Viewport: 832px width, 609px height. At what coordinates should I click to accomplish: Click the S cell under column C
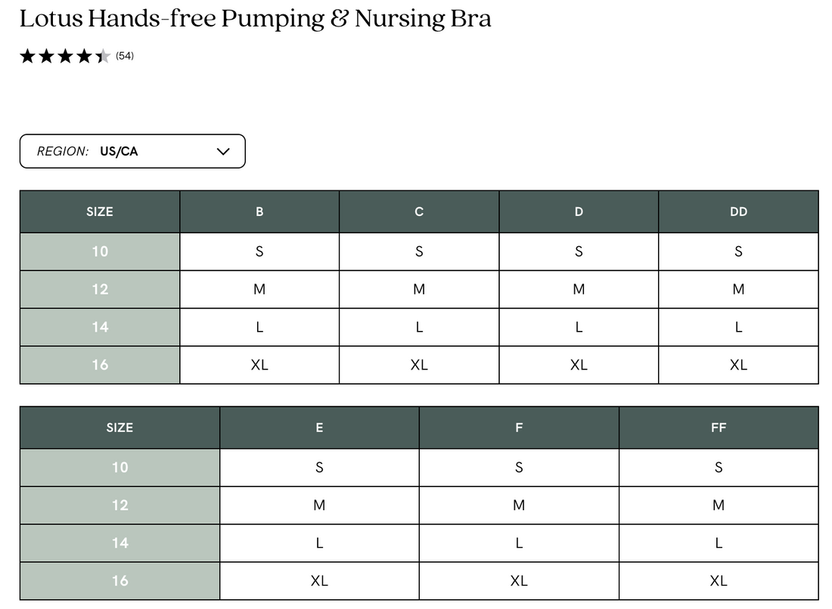pos(419,251)
